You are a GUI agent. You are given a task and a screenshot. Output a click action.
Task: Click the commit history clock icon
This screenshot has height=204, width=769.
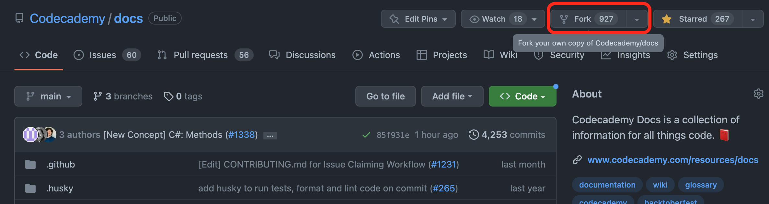[473, 135]
